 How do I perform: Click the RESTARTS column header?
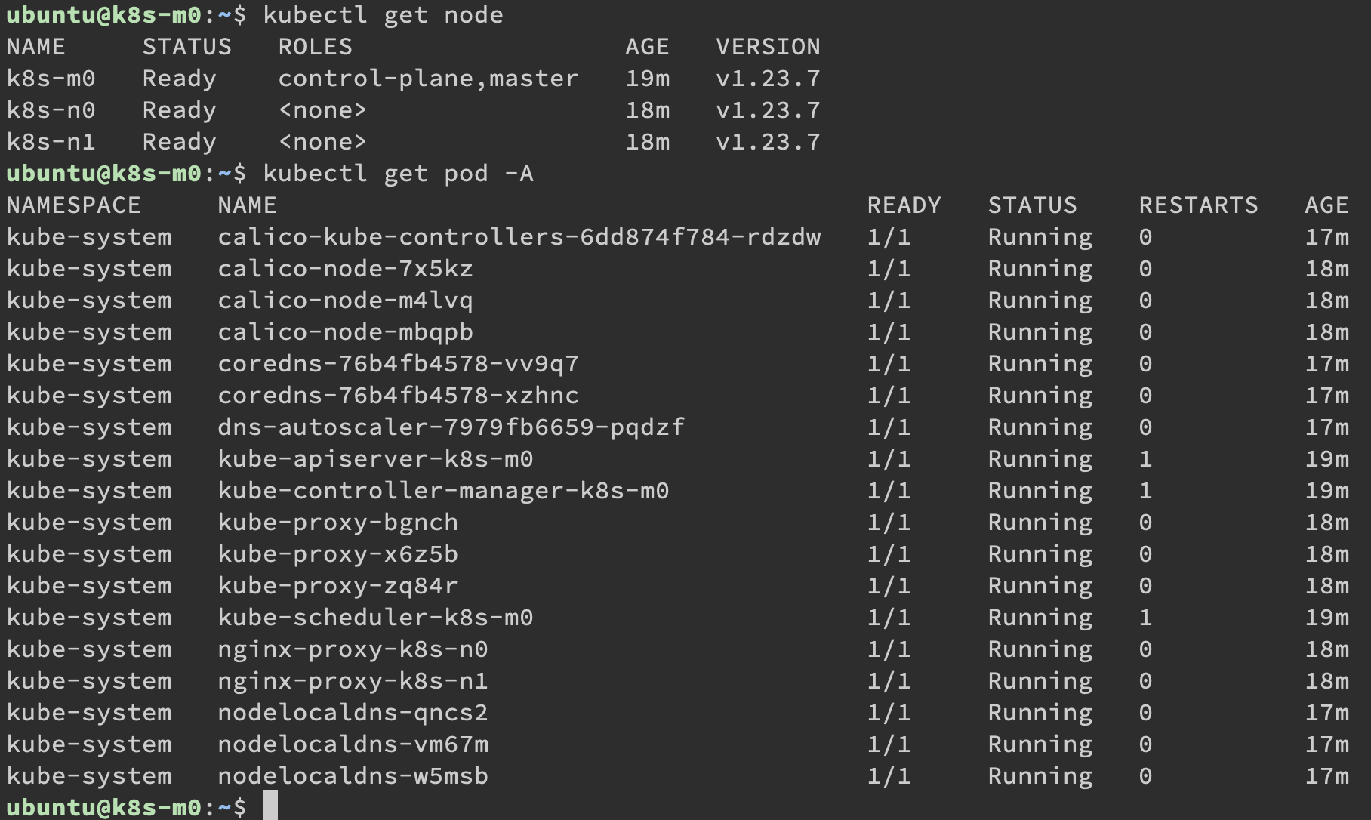click(1198, 205)
